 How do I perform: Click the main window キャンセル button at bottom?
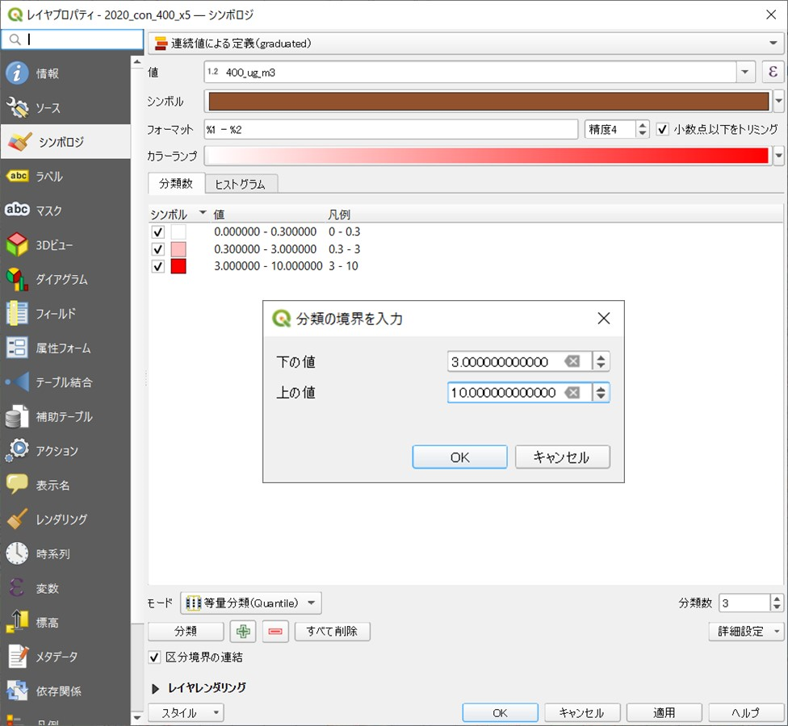click(582, 712)
